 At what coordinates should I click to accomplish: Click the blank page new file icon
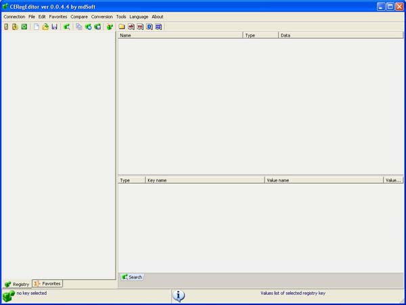[37, 27]
